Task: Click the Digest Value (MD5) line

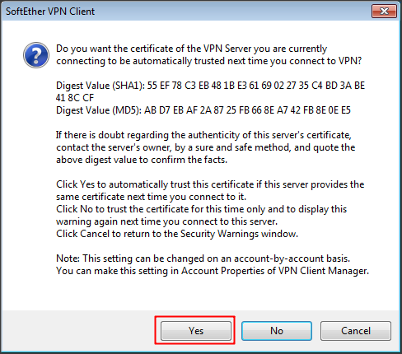Action: 203,110
